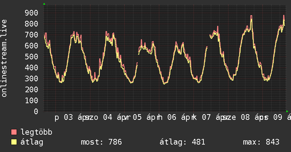Click the green arrow atop the y-axis
291x152 pixels.
44,4
